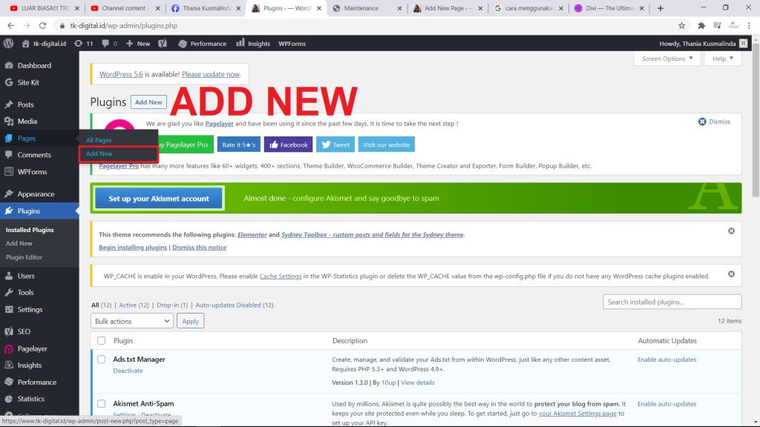Filter plugins by Drop-in (1)
This screenshot has width=760, height=427.
click(x=172, y=305)
